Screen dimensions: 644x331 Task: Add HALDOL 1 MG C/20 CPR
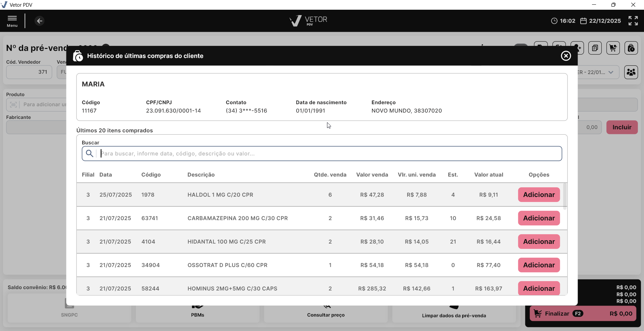coord(539,195)
